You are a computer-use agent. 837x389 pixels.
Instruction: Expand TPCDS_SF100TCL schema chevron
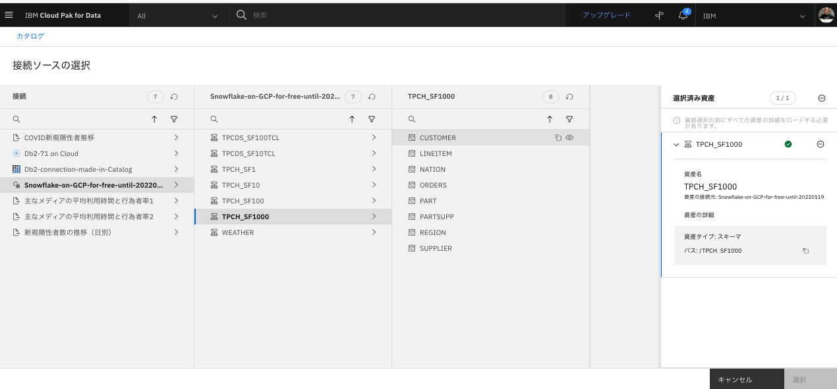pyautogui.click(x=374, y=138)
